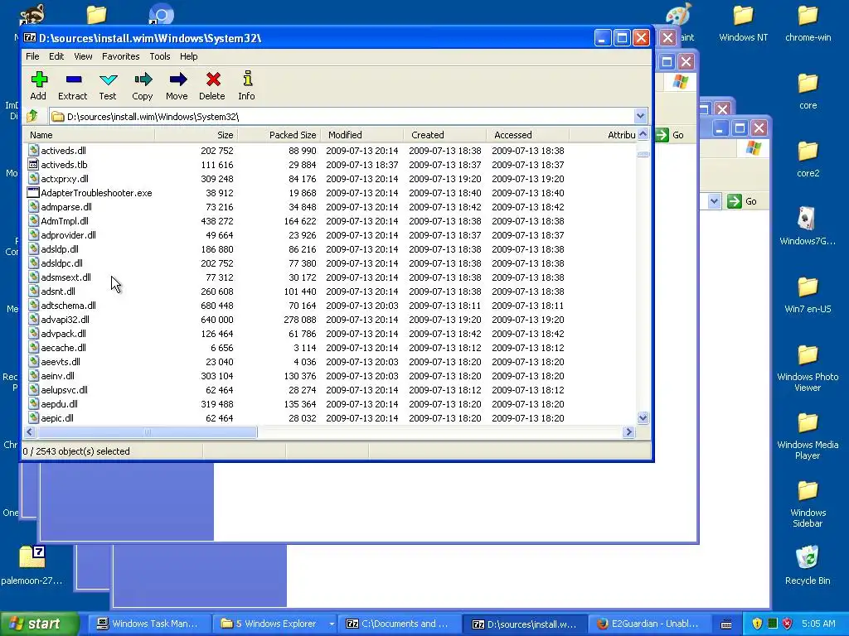Switch to D:\sources\install.w... 7-Zip taskbar button
Screen dimensions: 849x636
pos(525,624)
